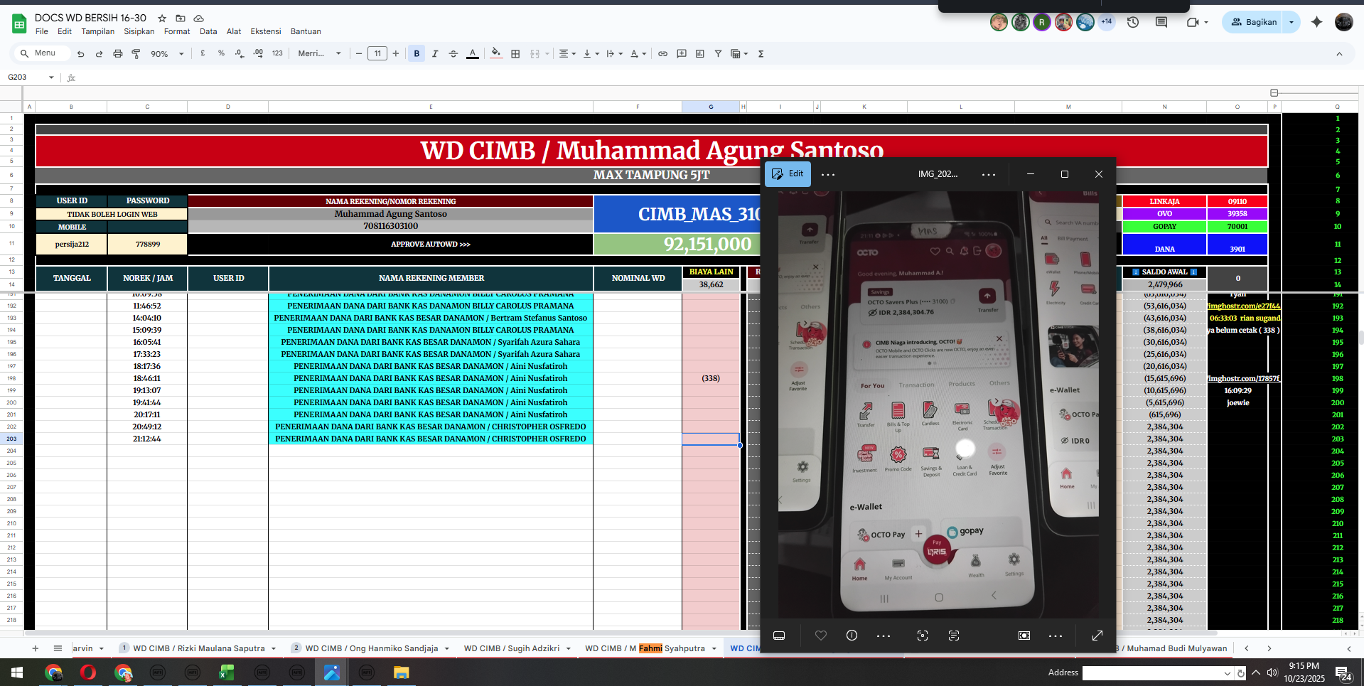This screenshot has height=686, width=1364.
Task: Open the text color picker
Action: [472, 53]
